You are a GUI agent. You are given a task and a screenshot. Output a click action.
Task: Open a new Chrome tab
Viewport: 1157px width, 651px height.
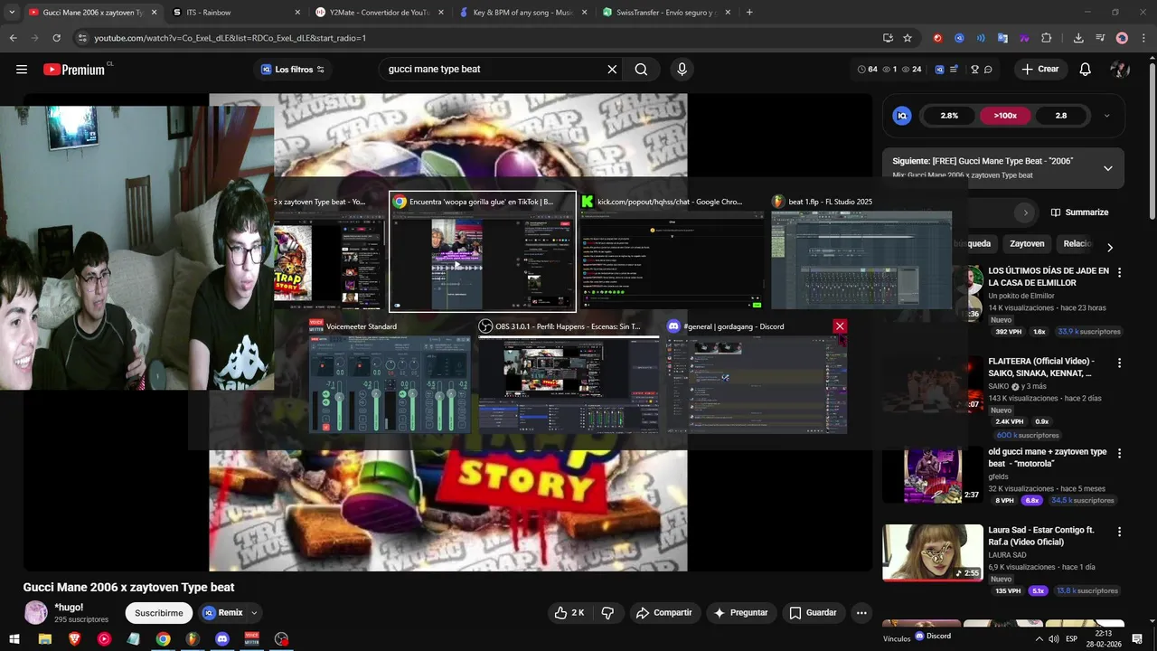click(749, 13)
